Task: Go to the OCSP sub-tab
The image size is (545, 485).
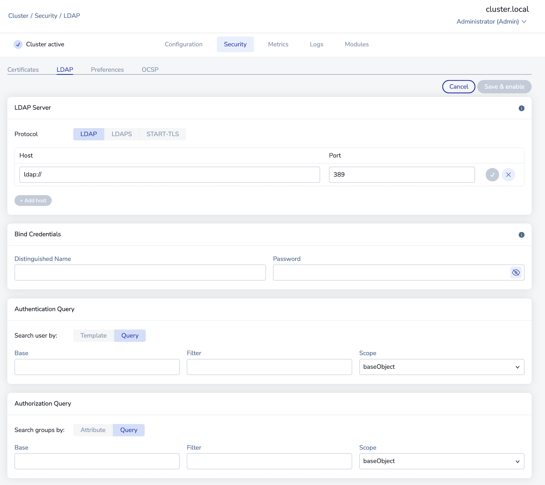Action: 150,69
